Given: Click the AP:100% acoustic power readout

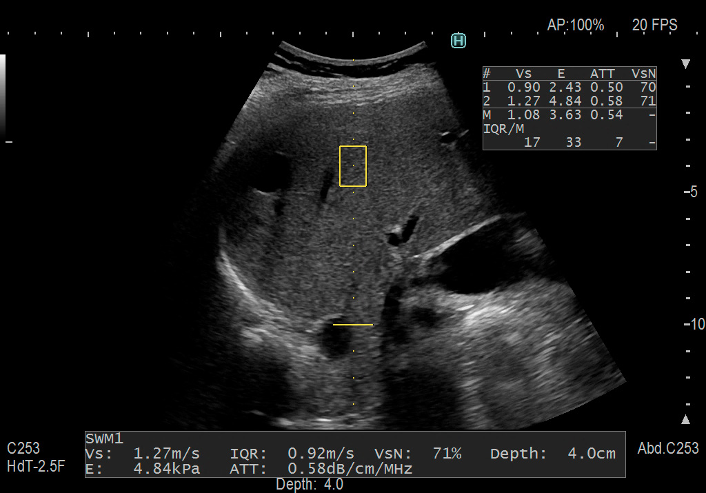Looking at the screenshot, I should click(575, 26).
